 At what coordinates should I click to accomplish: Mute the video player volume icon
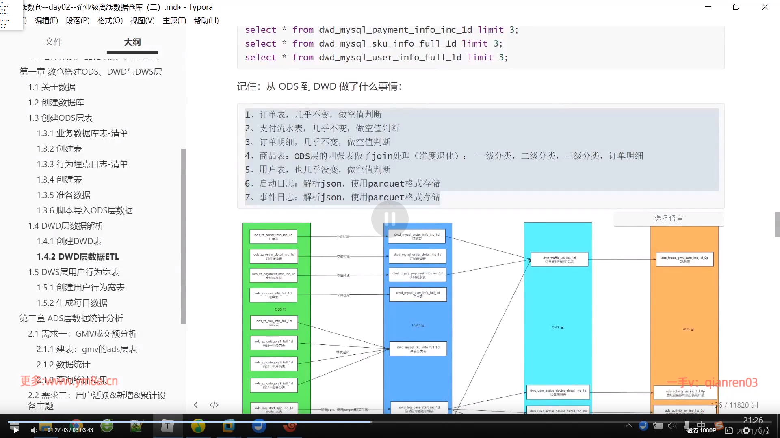click(34, 430)
